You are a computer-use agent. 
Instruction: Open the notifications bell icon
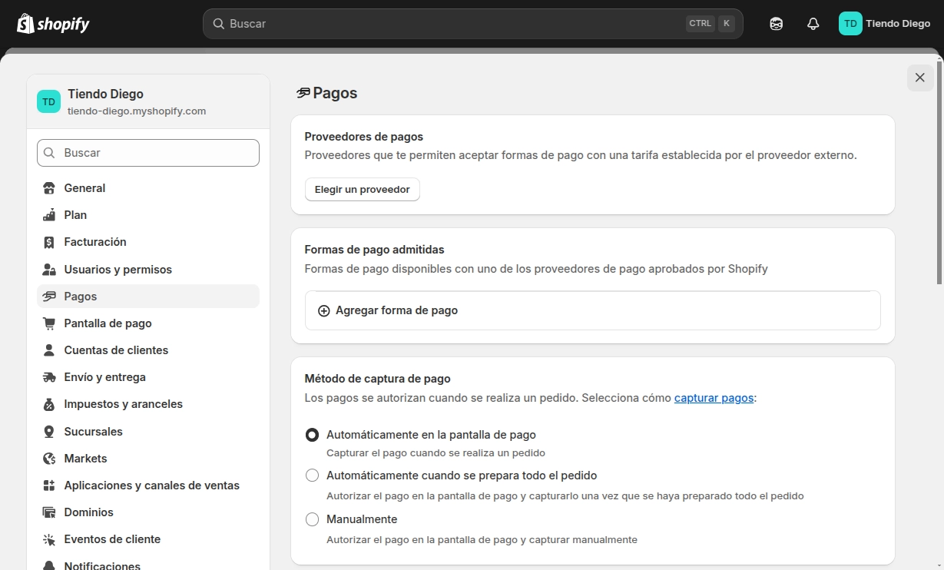(813, 23)
